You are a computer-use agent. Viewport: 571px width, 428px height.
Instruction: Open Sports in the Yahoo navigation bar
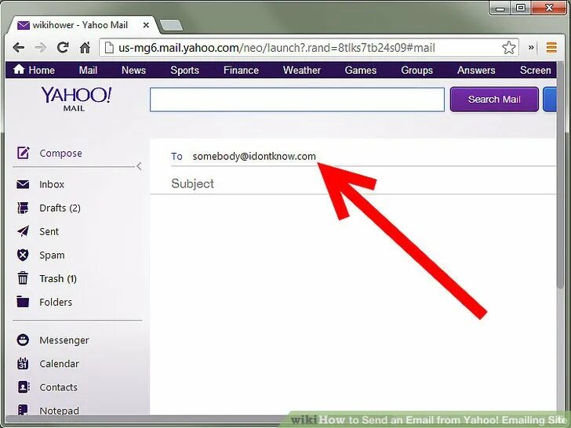click(184, 70)
